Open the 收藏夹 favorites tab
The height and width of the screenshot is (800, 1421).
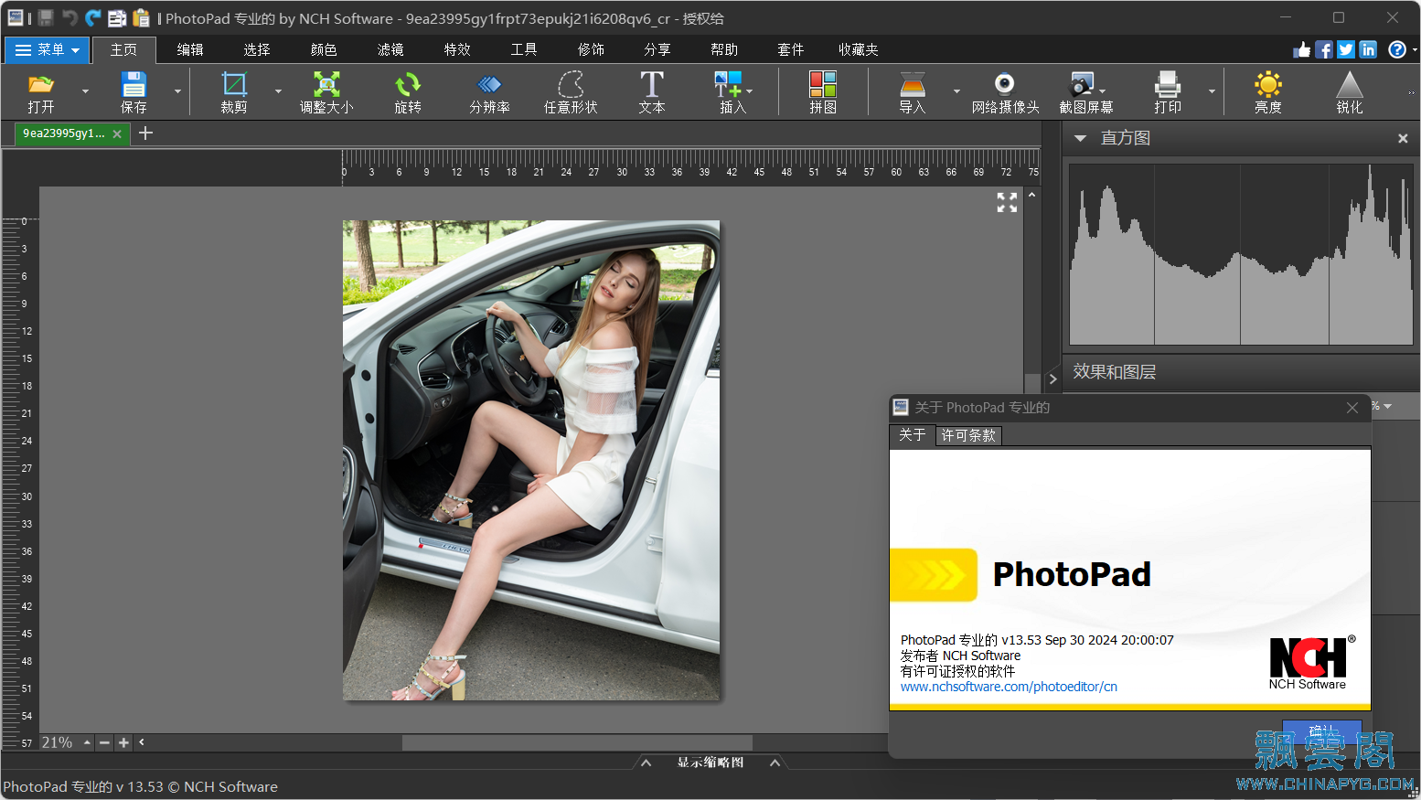[859, 49]
